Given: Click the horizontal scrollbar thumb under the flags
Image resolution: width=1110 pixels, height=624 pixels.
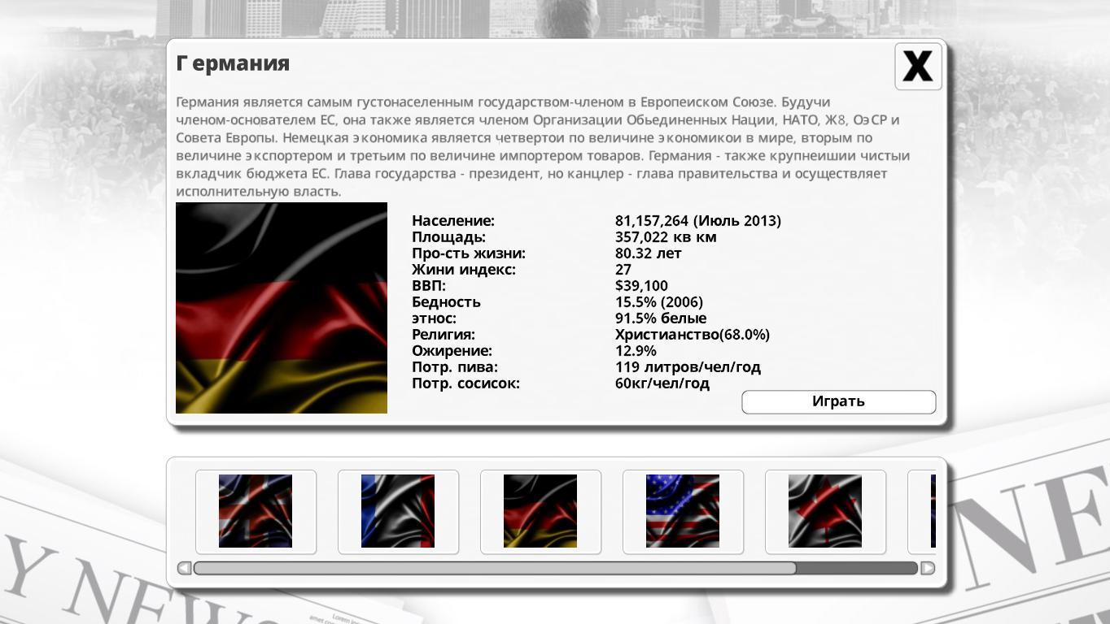Looking at the screenshot, I should pyautogui.click(x=495, y=568).
